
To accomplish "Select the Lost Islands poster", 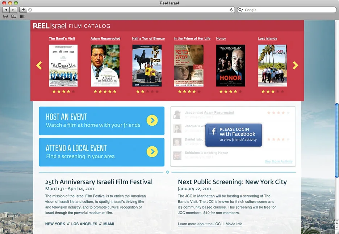I will [272, 66].
